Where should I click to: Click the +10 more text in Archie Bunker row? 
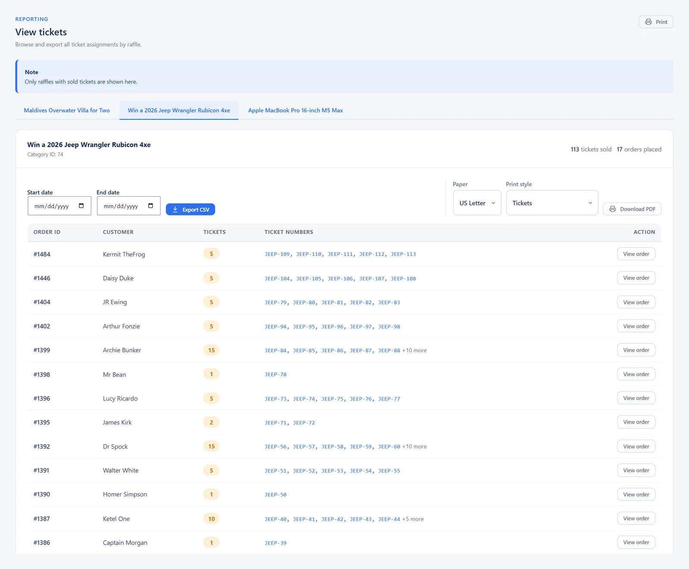[x=414, y=351]
